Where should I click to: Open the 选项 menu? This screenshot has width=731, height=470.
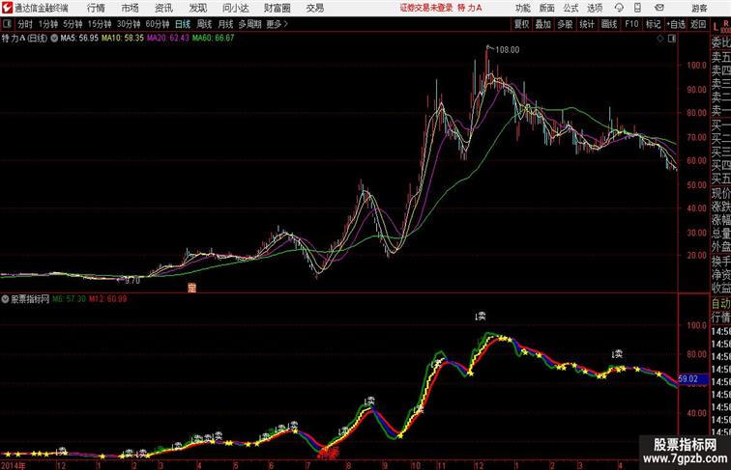point(595,8)
